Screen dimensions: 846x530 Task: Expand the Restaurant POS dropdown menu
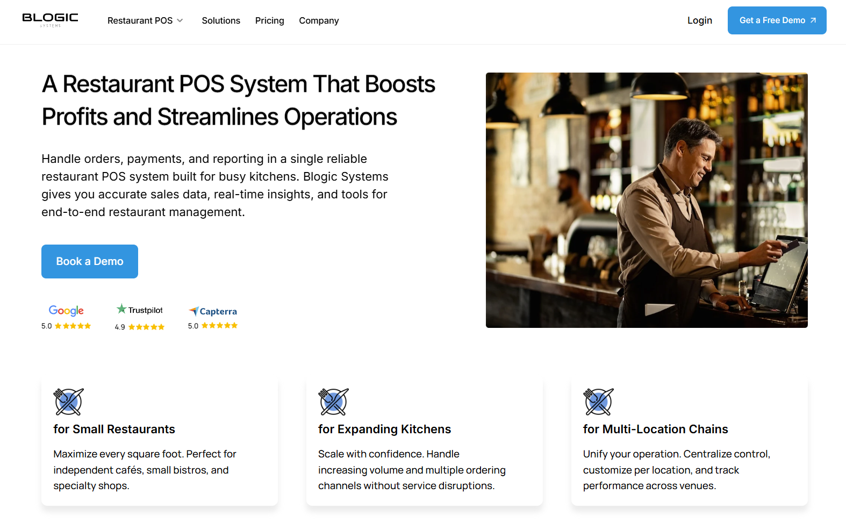140,20
